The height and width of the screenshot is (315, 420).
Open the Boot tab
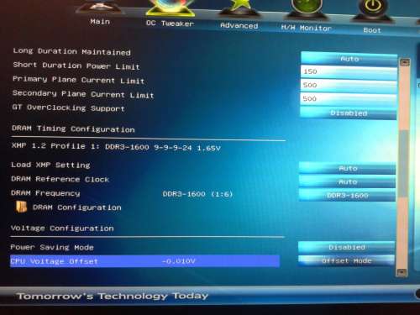coord(372,30)
